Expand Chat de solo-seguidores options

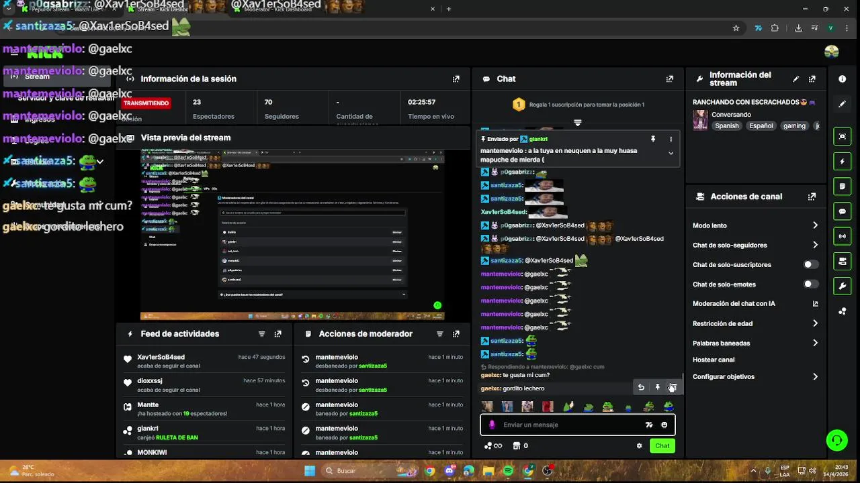(x=755, y=245)
